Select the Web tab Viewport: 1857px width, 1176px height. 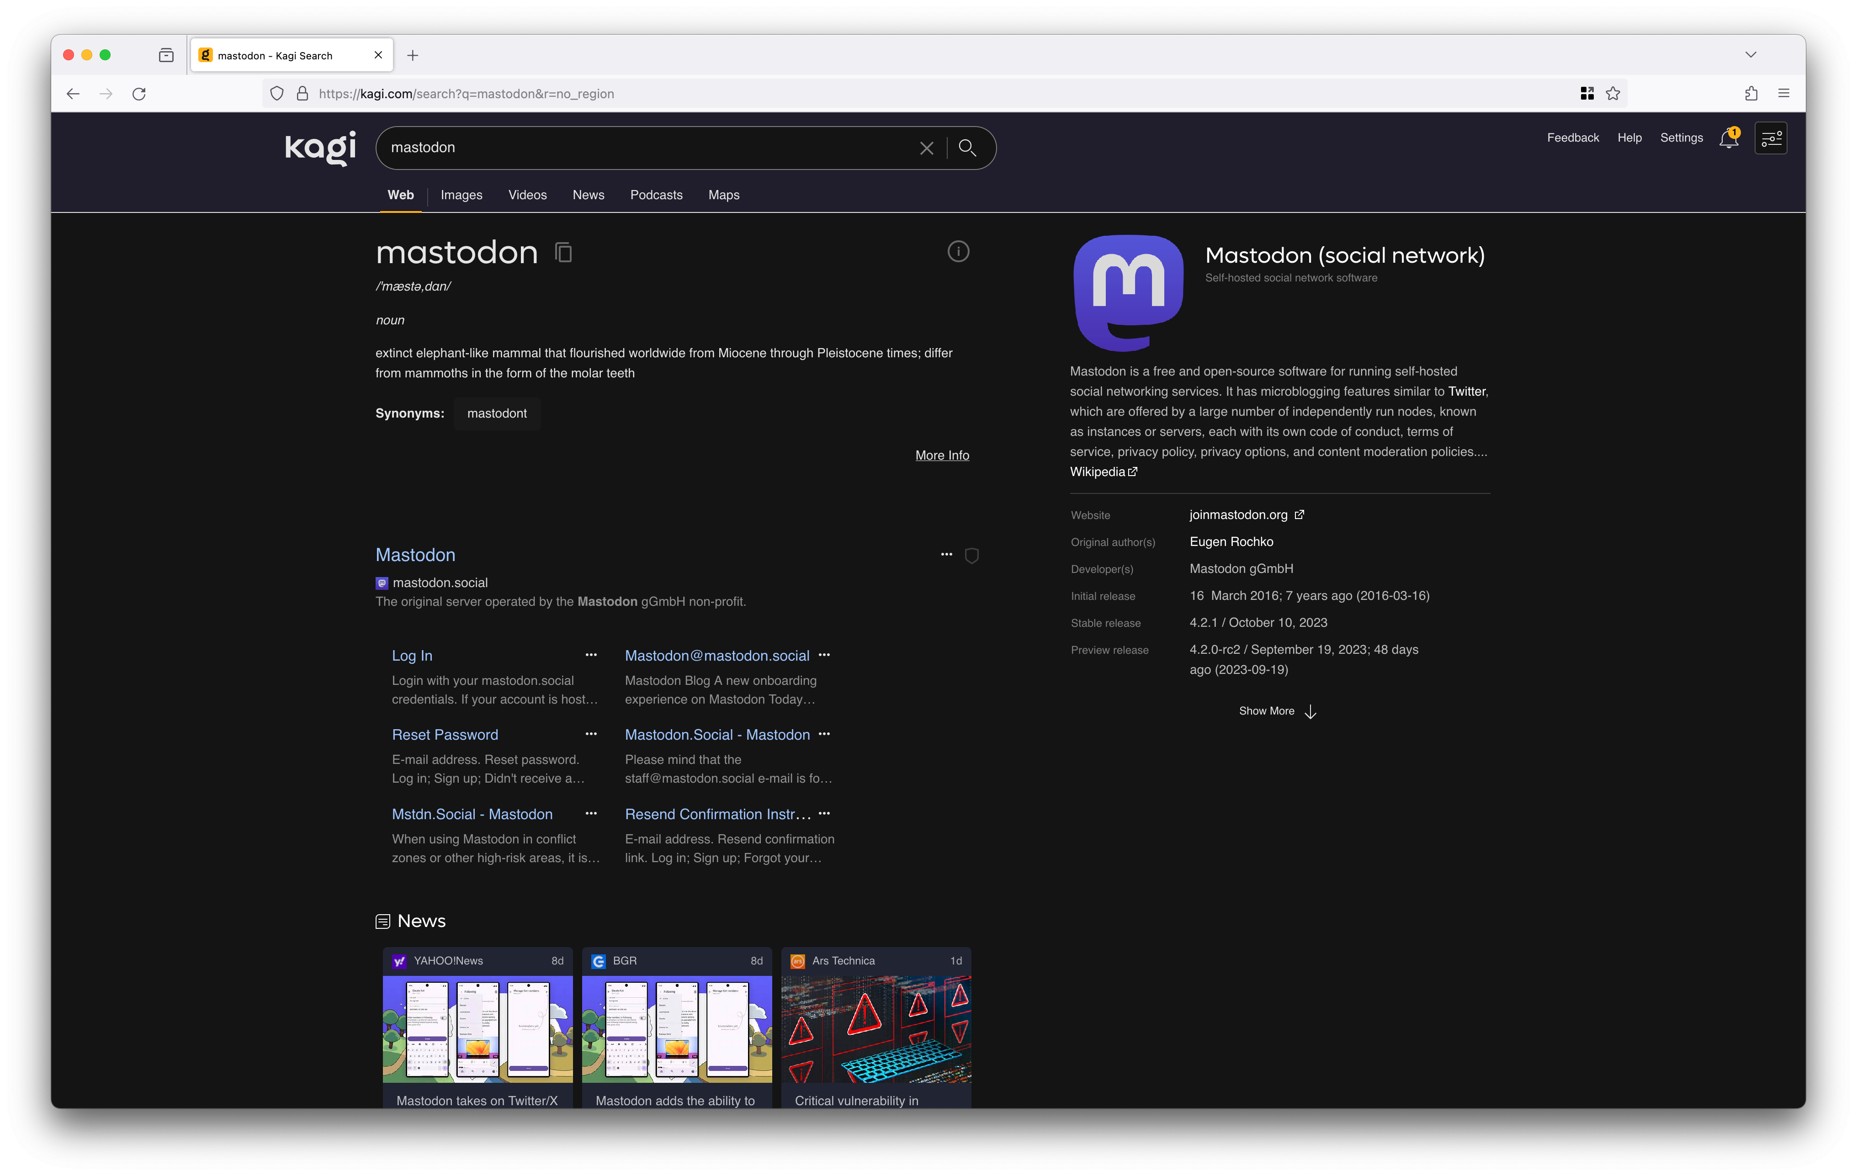400,195
